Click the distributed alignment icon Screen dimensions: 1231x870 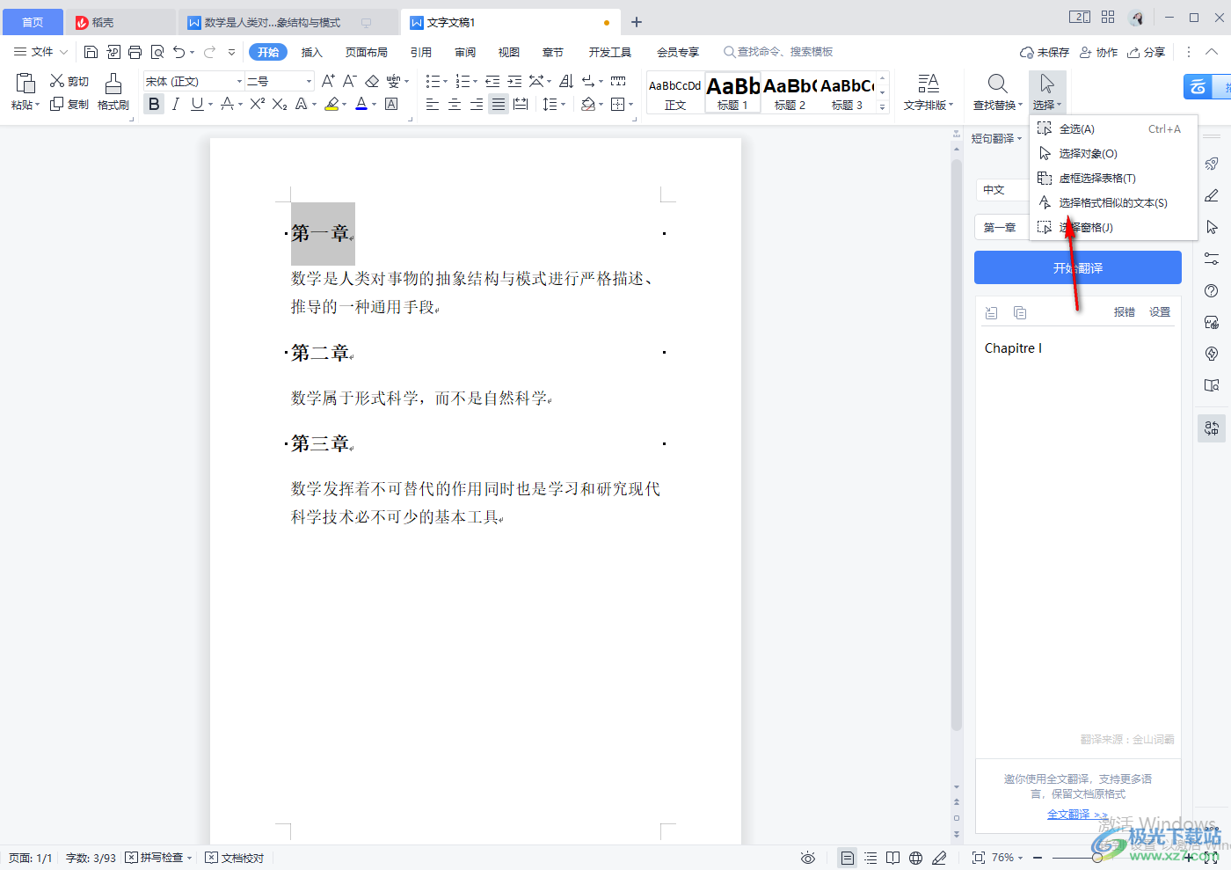(521, 104)
